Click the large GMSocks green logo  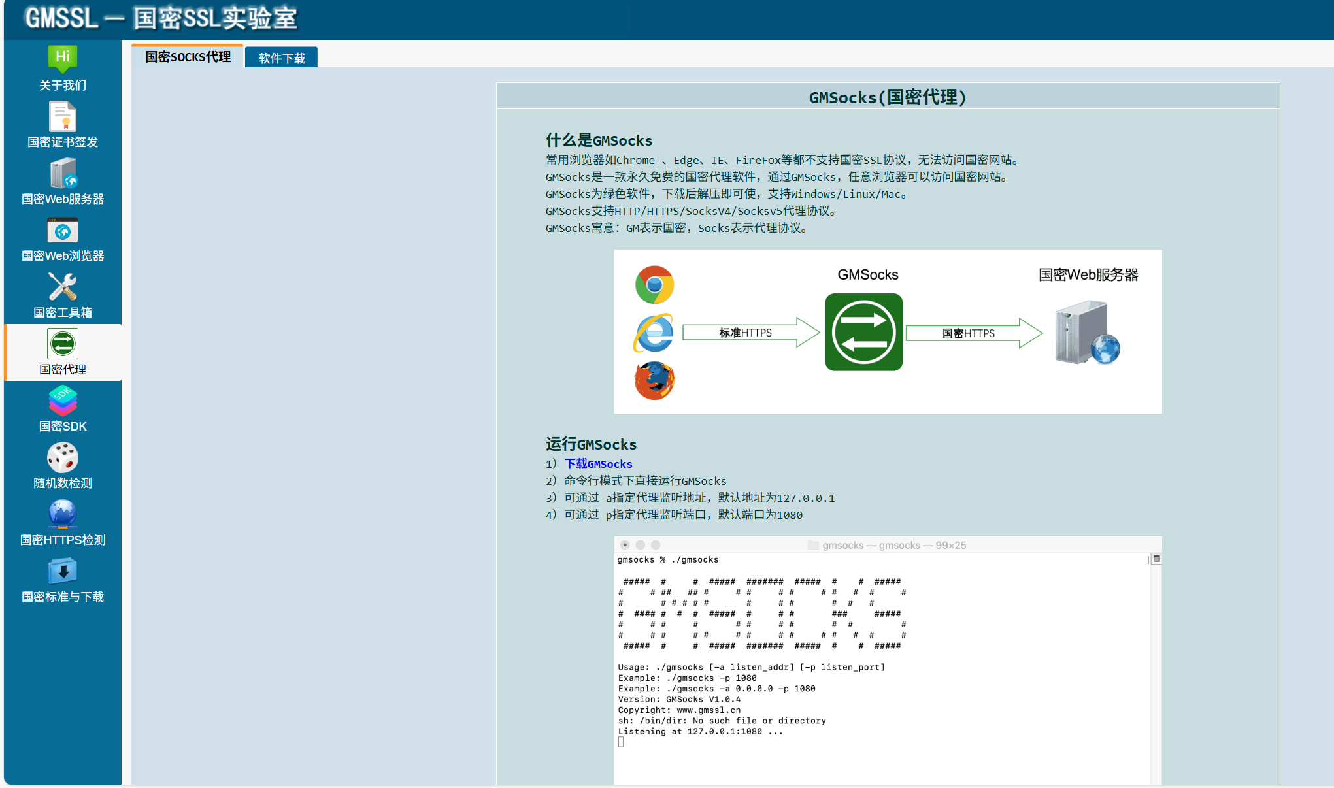click(x=863, y=332)
